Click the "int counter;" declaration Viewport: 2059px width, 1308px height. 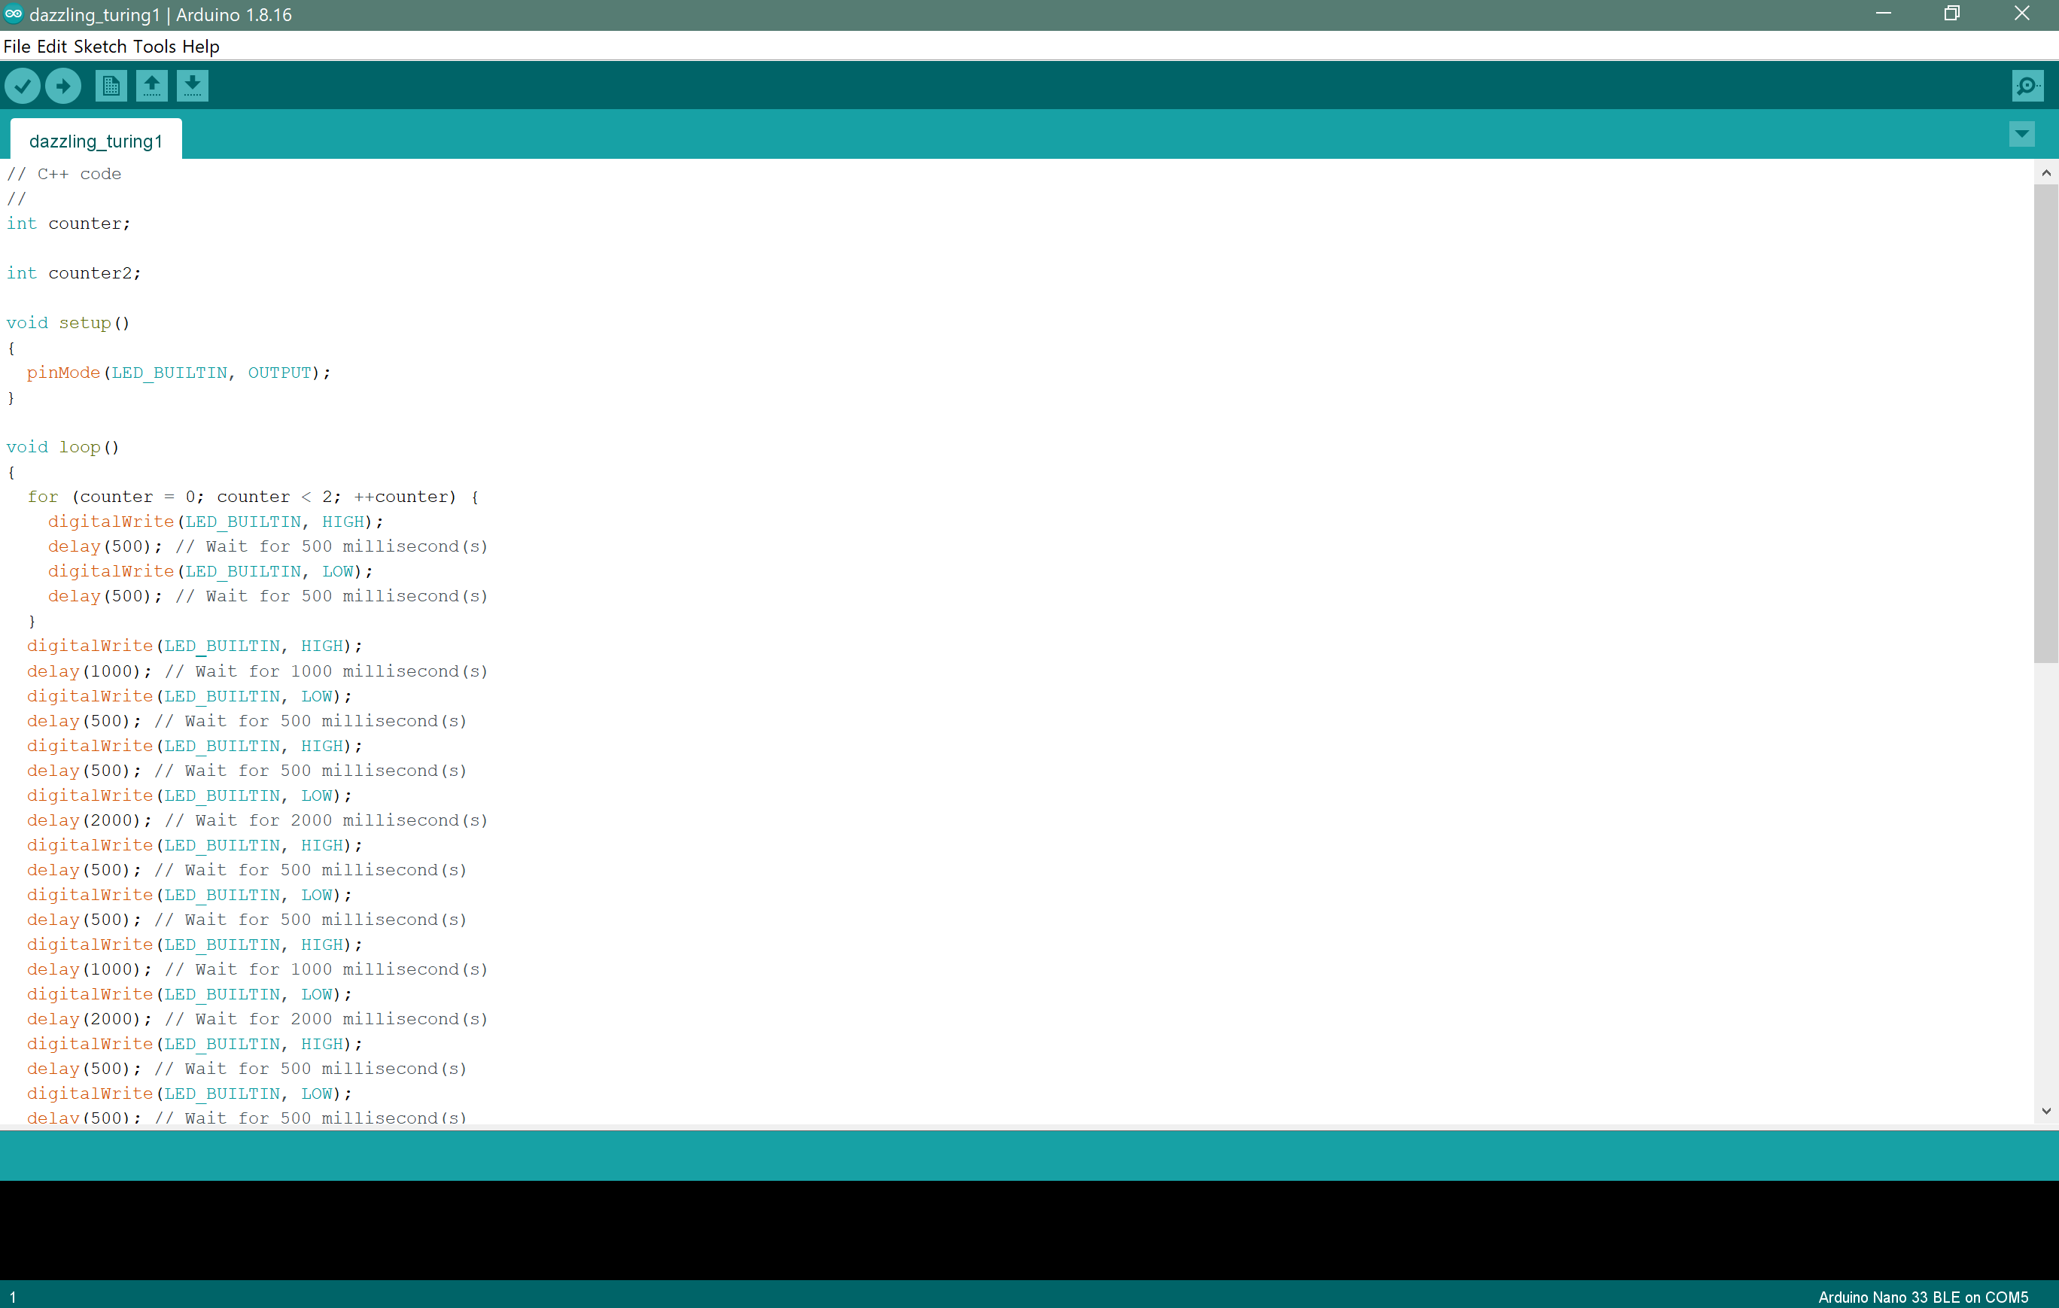point(68,223)
